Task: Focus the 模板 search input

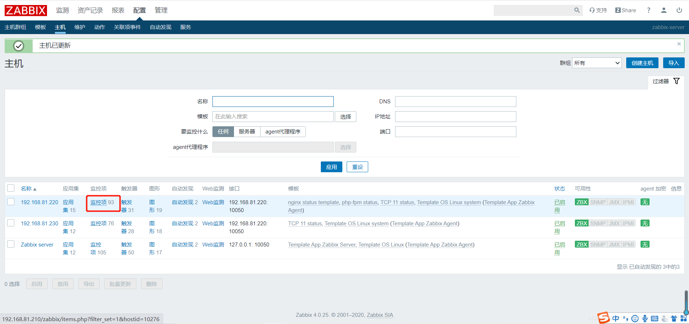Action: [x=273, y=117]
